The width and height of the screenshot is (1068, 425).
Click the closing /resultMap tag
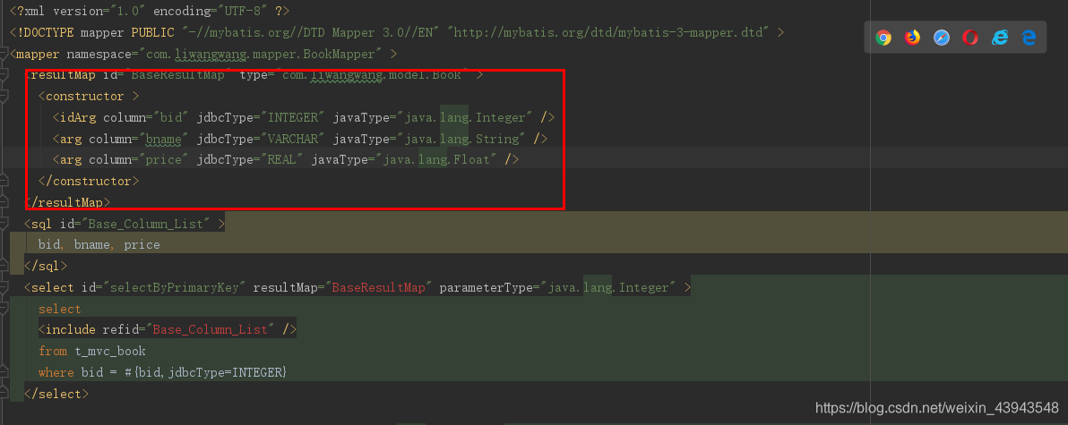[66, 202]
